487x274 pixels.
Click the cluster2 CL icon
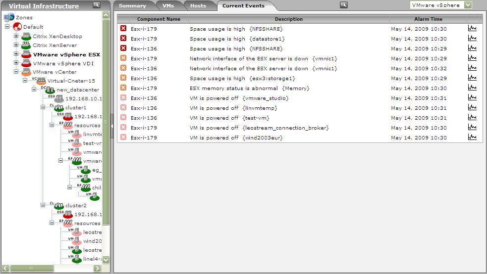tap(58, 206)
